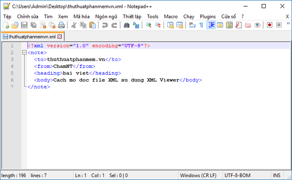Screen dimensions: 292x180
Task: Zoom in using magnifier plus icon
Action: click(x=149, y=25)
